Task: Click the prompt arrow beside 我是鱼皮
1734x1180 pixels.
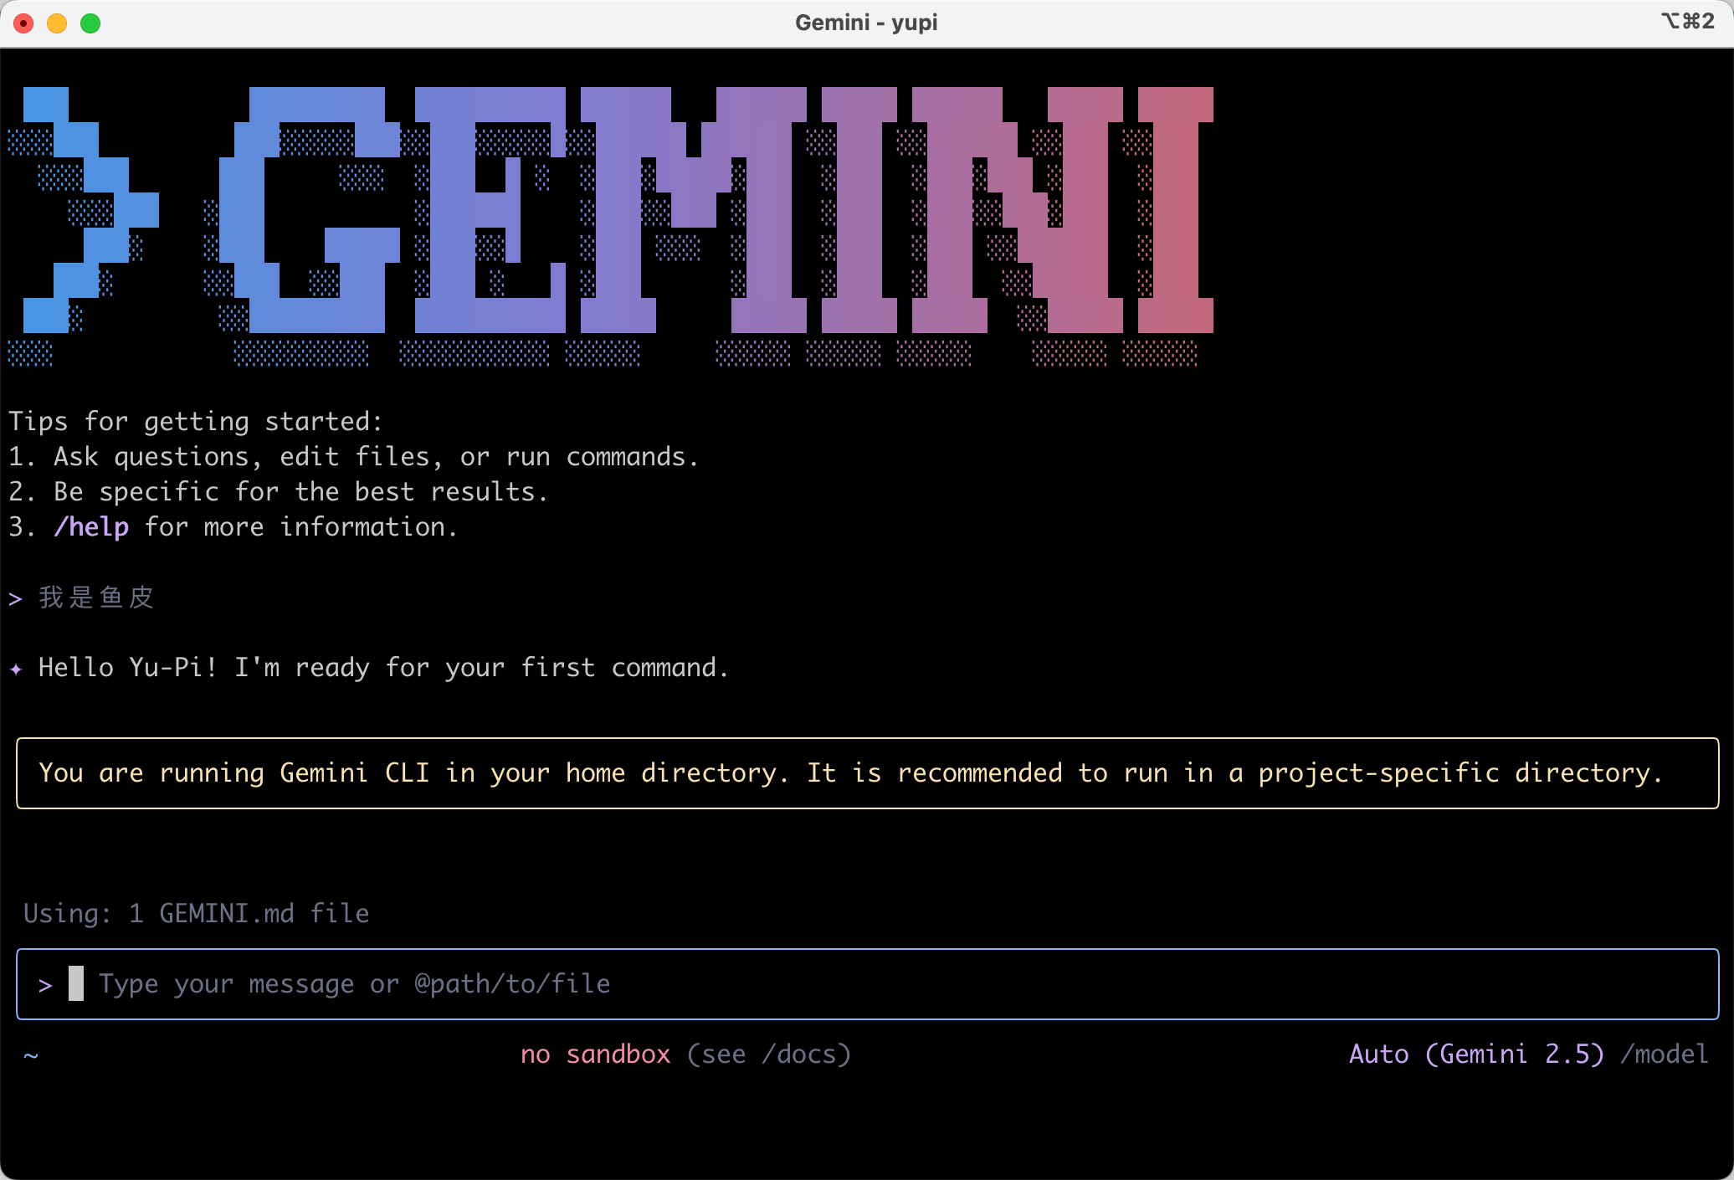Action: click(15, 598)
